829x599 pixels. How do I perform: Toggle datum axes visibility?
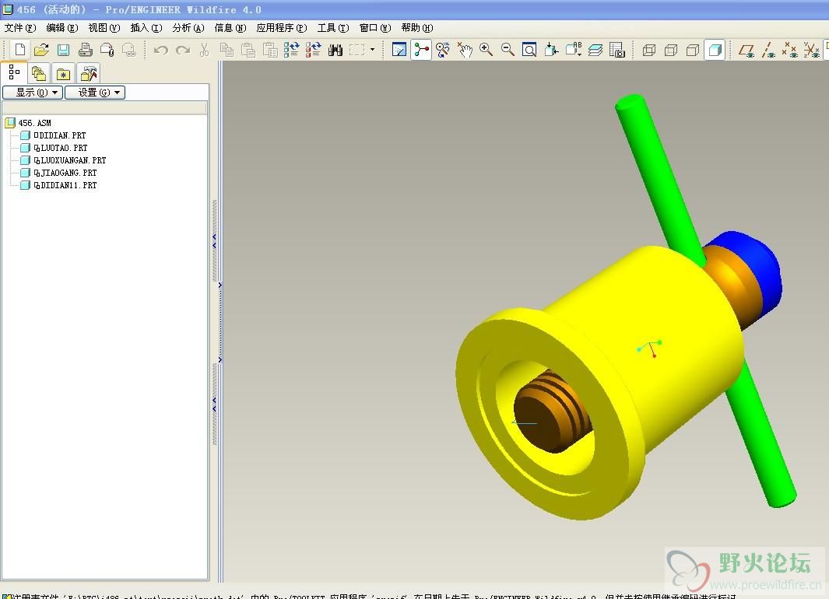pos(769,50)
